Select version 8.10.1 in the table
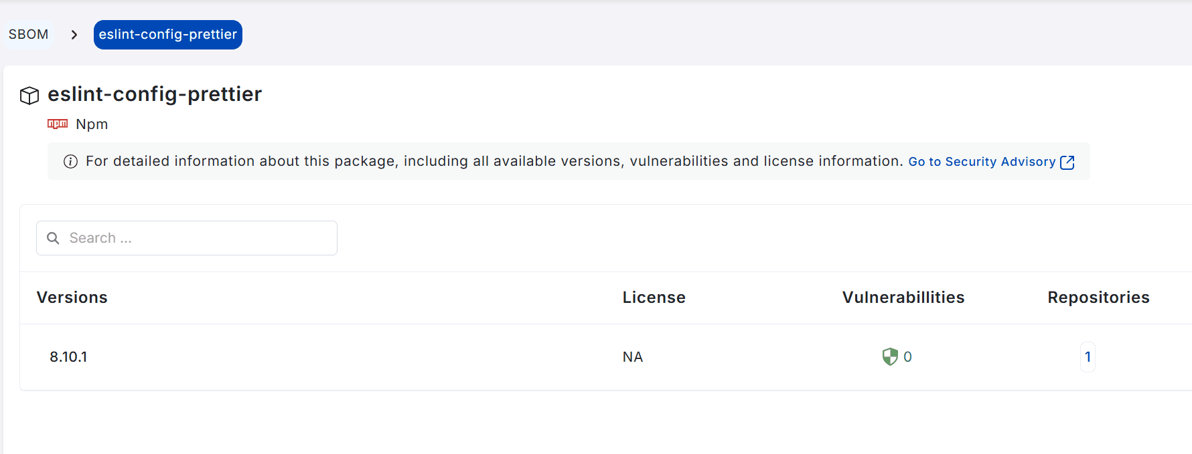This screenshot has height=454, width=1192. [x=68, y=357]
